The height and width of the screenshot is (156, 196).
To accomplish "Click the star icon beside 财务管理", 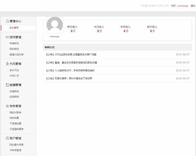I will coord(7,106).
